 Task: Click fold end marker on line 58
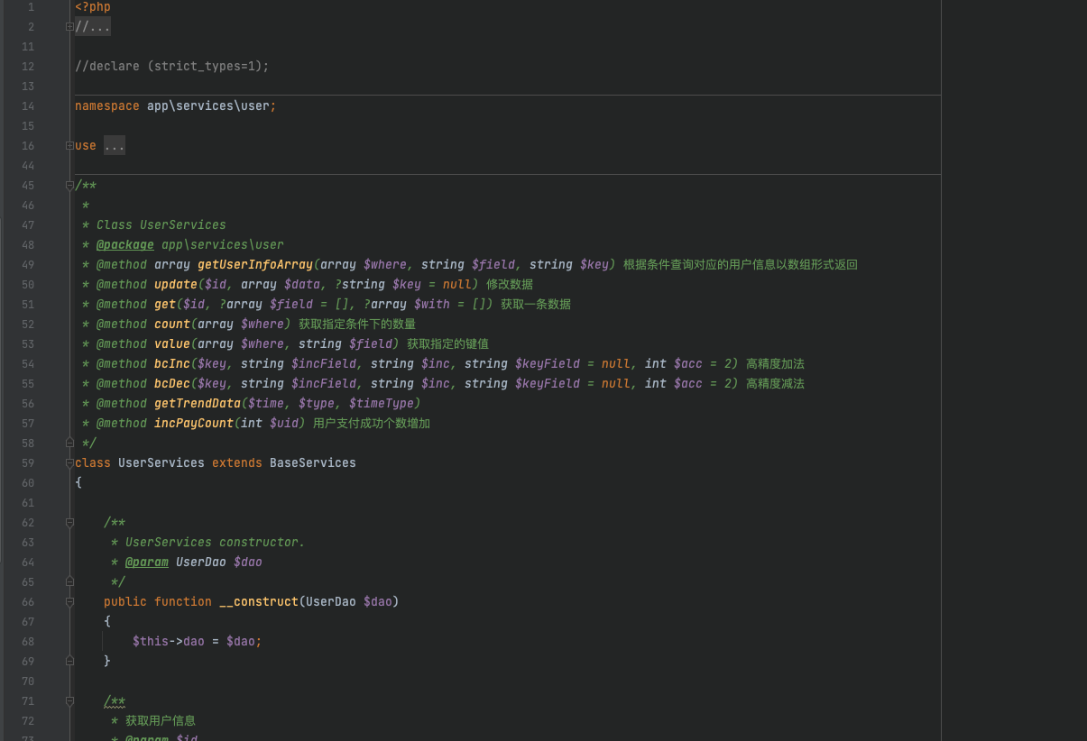pyautogui.click(x=69, y=443)
